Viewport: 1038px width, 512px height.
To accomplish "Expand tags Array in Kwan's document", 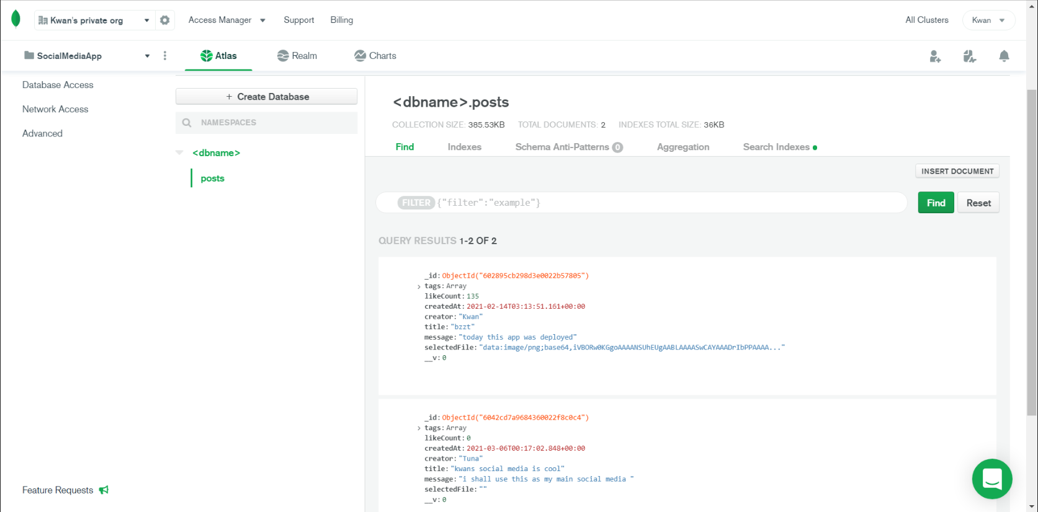I will tap(419, 286).
